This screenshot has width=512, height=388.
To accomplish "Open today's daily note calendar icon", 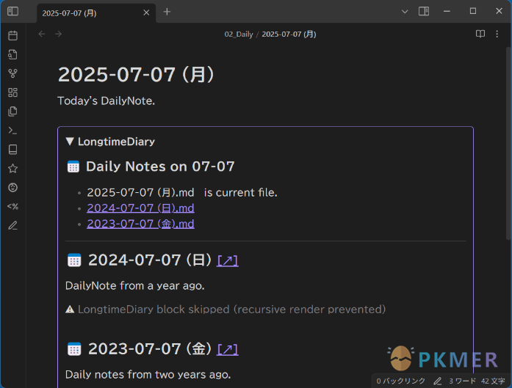I will coord(12,35).
